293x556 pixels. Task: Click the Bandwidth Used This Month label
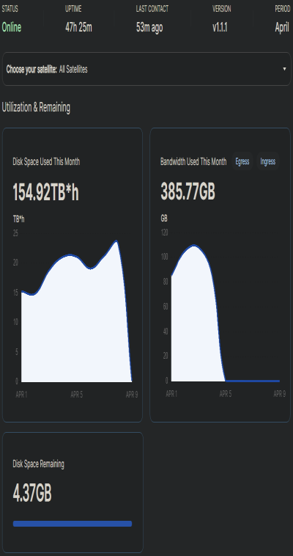coord(193,162)
